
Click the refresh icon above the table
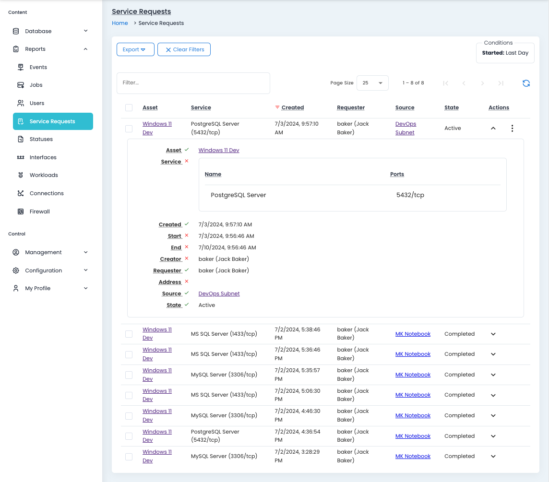click(x=526, y=83)
